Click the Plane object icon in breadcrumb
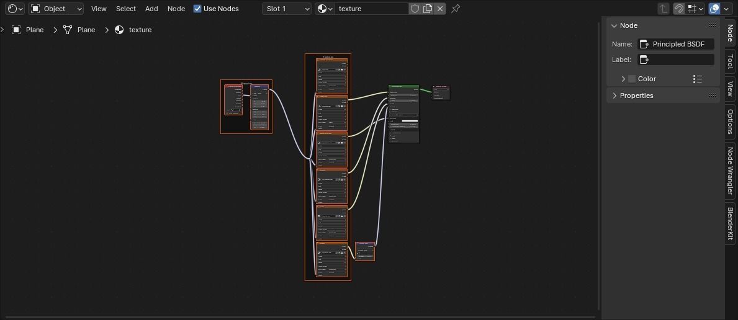 [16, 30]
